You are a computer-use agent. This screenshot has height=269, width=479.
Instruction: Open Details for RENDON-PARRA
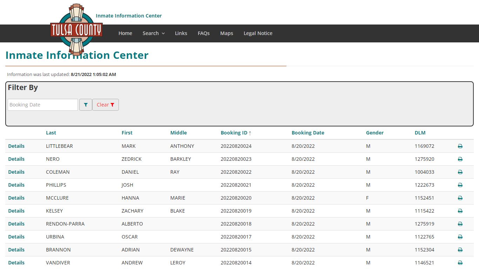coord(16,224)
